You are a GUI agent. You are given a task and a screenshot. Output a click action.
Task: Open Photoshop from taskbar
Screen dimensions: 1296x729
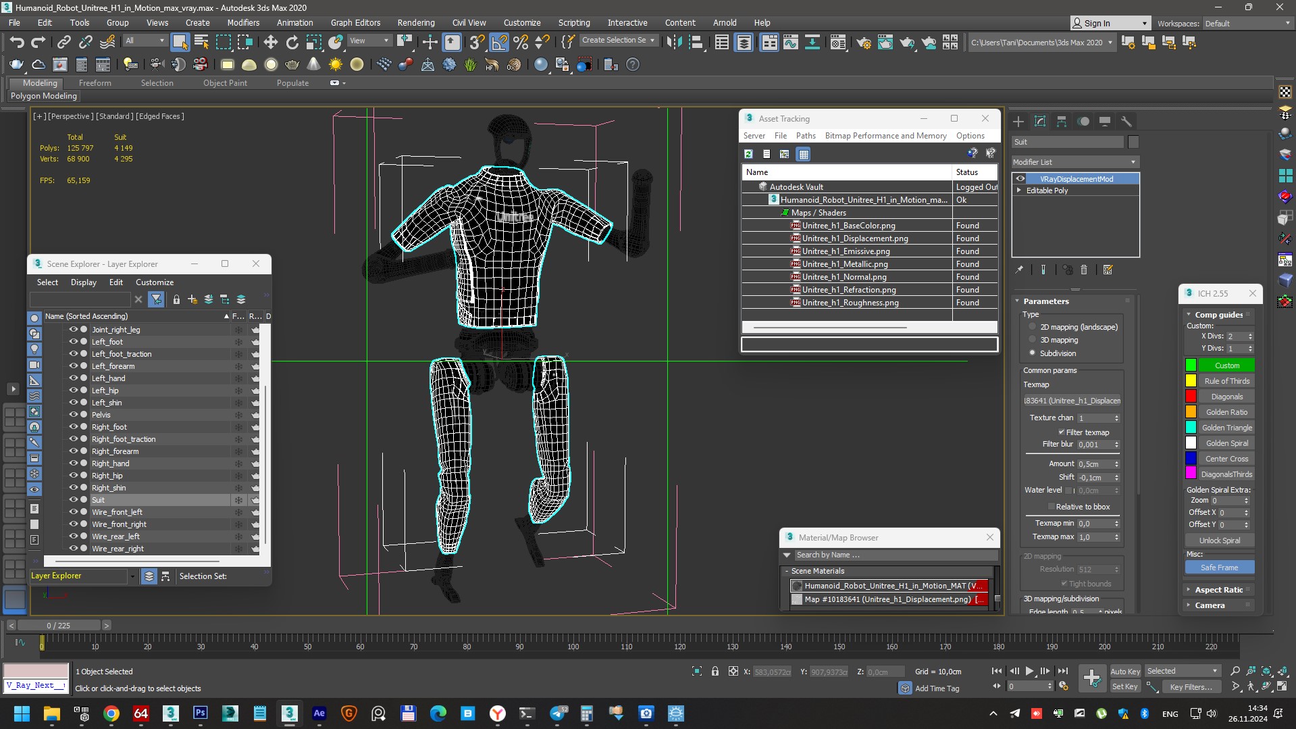pos(201,713)
